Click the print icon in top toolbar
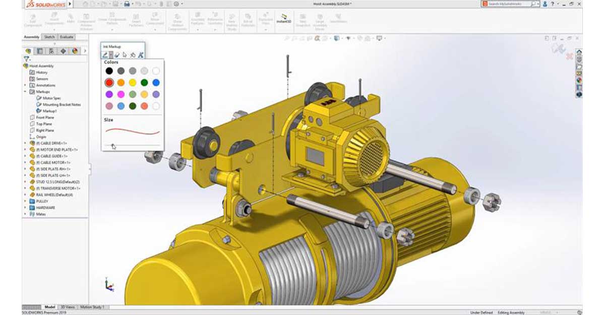Screen dimensions: 605x315 [x=127, y=4]
